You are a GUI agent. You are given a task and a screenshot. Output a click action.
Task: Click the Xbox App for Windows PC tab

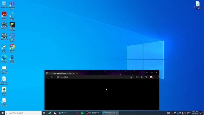[x=61, y=73]
